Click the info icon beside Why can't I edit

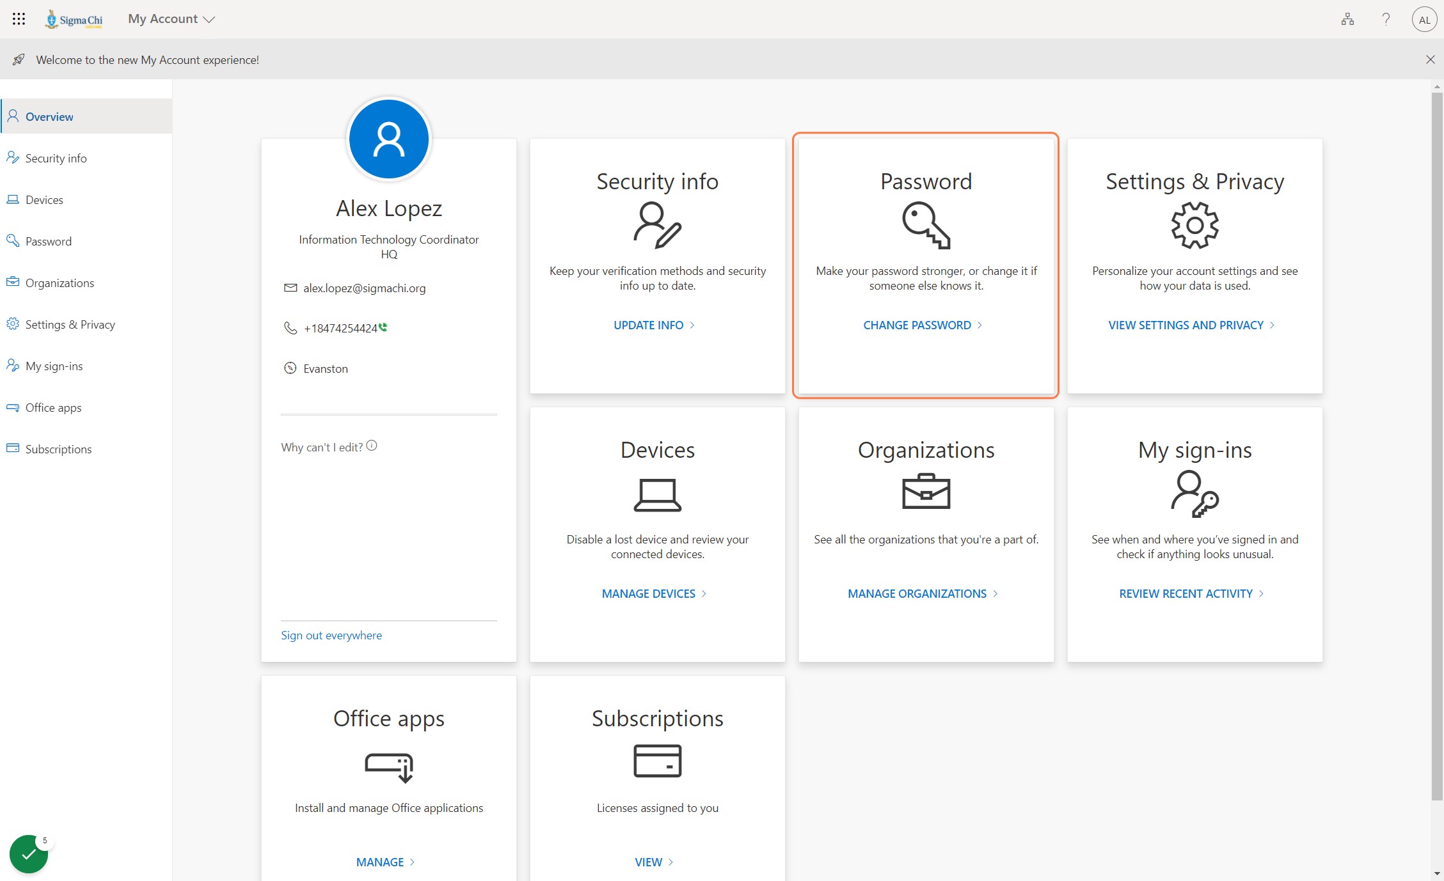(x=372, y=446)
